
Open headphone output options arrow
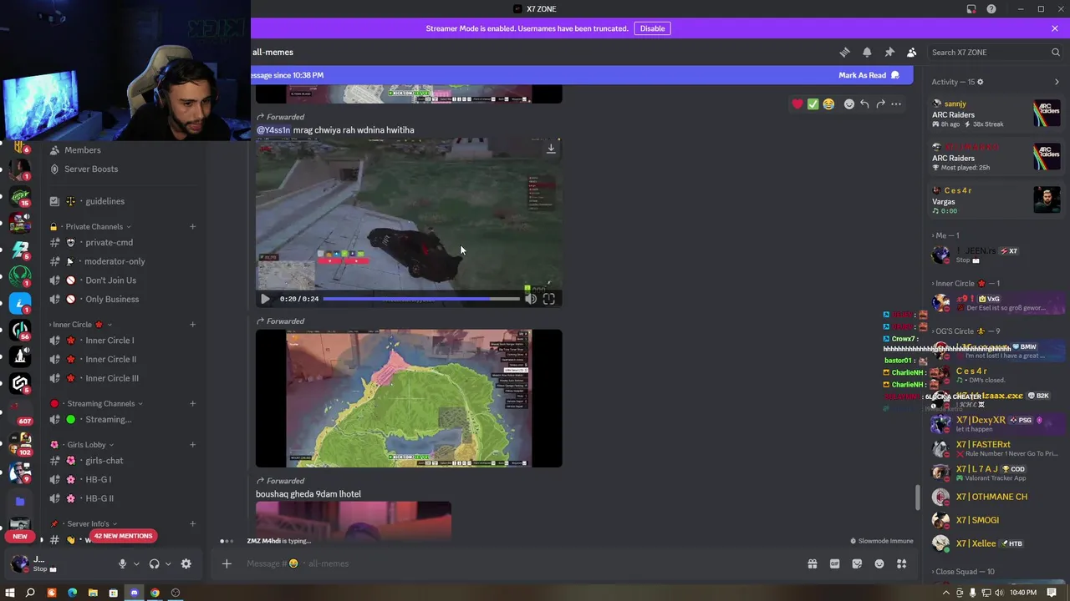(x=168, y=563)
